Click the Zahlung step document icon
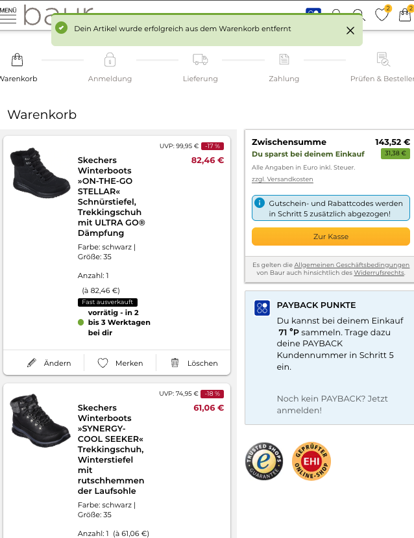This screenshot has width=414, height=538. 284,60
